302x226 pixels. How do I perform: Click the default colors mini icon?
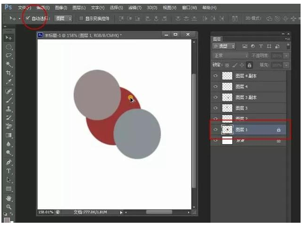[5, 214]
